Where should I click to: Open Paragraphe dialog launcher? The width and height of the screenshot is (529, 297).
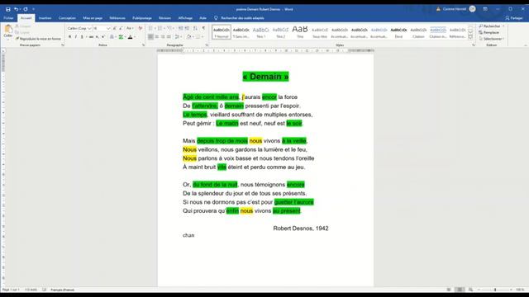[x=207, y=45]
